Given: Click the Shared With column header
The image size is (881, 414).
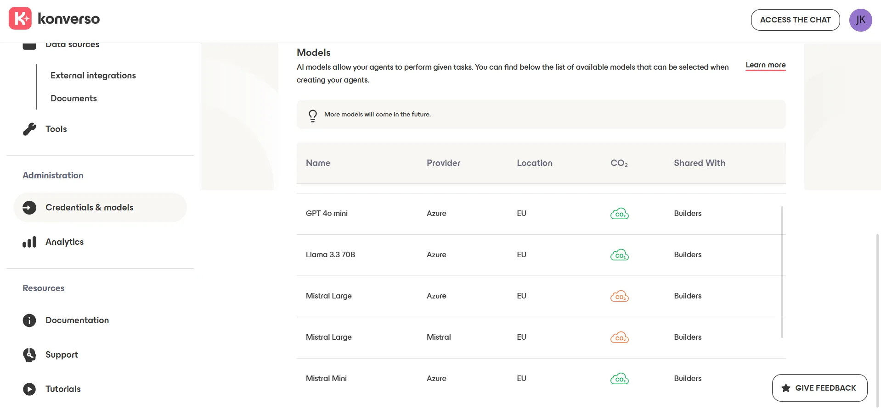Looking at the screenshot, I should pos(700,163).
